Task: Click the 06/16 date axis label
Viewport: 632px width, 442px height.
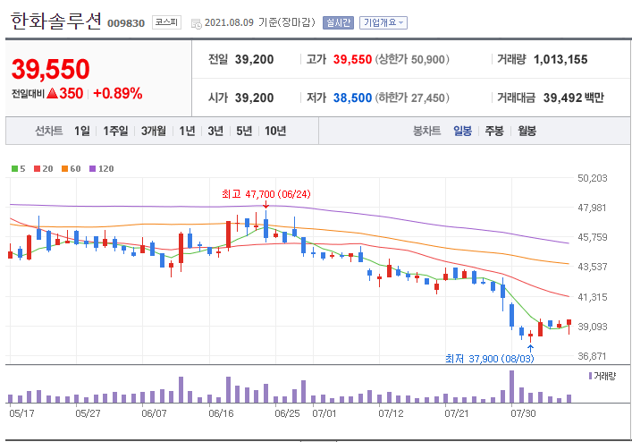Action: tap(221, 413)
